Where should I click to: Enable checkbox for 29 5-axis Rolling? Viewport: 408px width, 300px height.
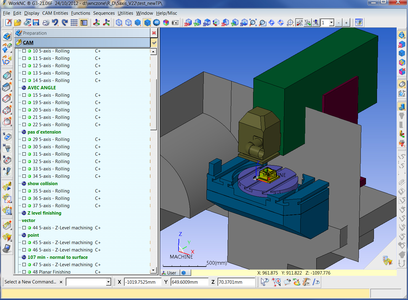[x=24, y=139]
